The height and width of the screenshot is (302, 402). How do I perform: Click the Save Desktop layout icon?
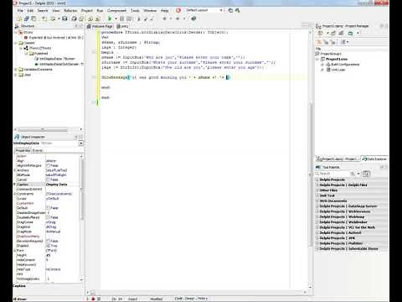pyautogui.click(x=230, y=10)
